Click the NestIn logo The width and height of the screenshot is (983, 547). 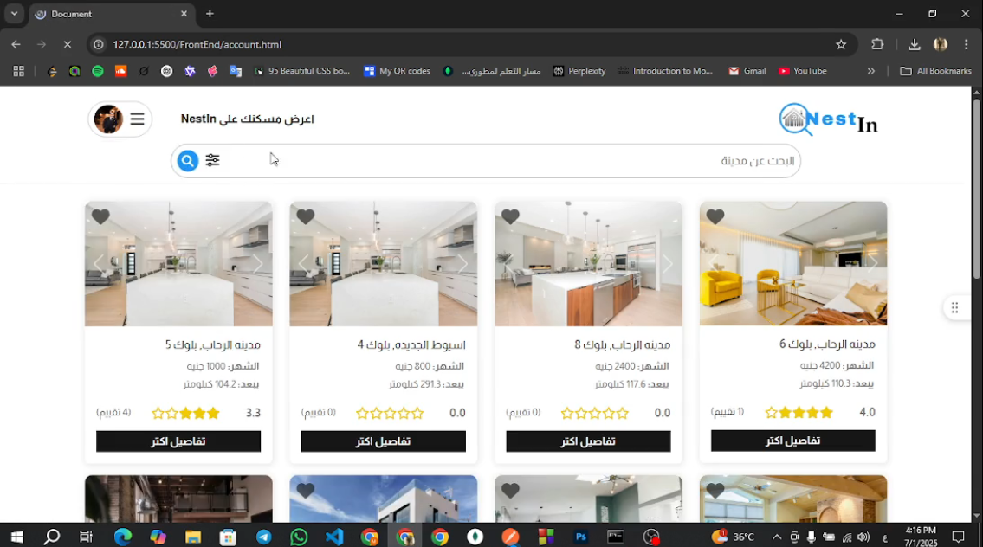[x=827, y=120]
